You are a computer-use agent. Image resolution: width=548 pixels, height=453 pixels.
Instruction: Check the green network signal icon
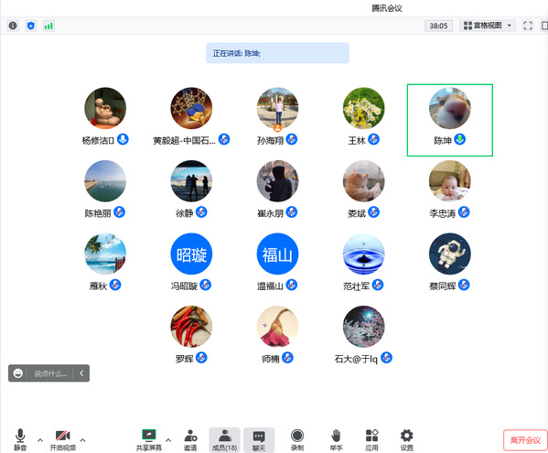[x=48, y=26]
